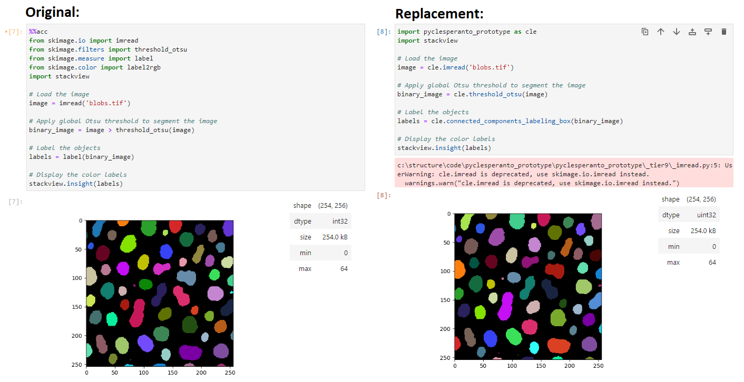This screenshot has height=382, width=744.
Task: Click the "import stackview" line in replacement cell
Action: click(x=427, y=41)
